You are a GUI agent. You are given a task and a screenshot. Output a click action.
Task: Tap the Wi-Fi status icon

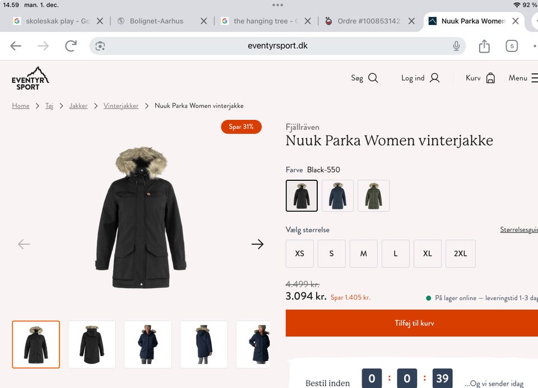click(x=517, y=5)
